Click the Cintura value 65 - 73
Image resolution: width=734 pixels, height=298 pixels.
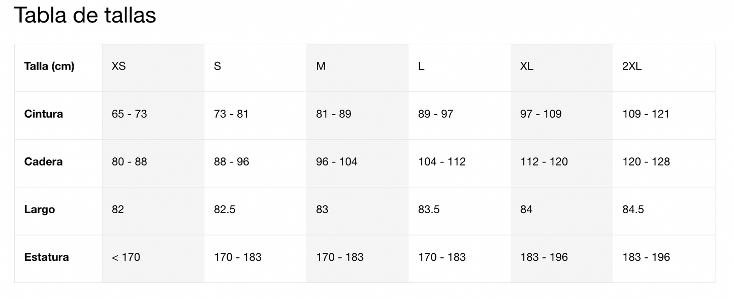tap(130, 114)
